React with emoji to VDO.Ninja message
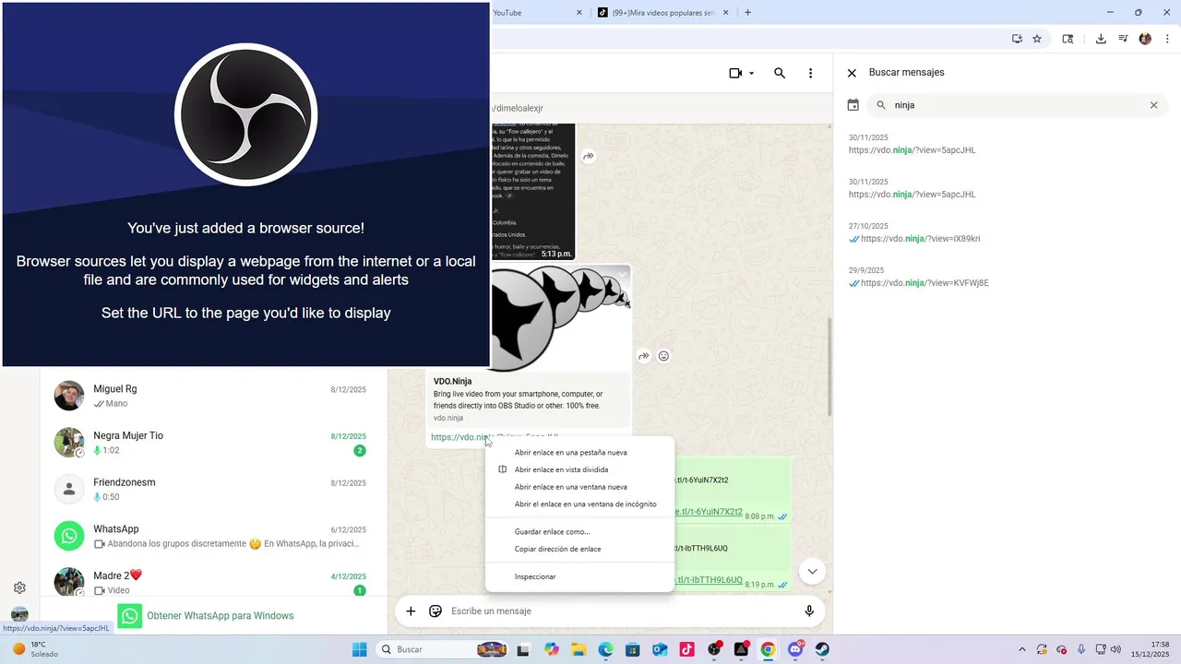 tap(663, 356)
